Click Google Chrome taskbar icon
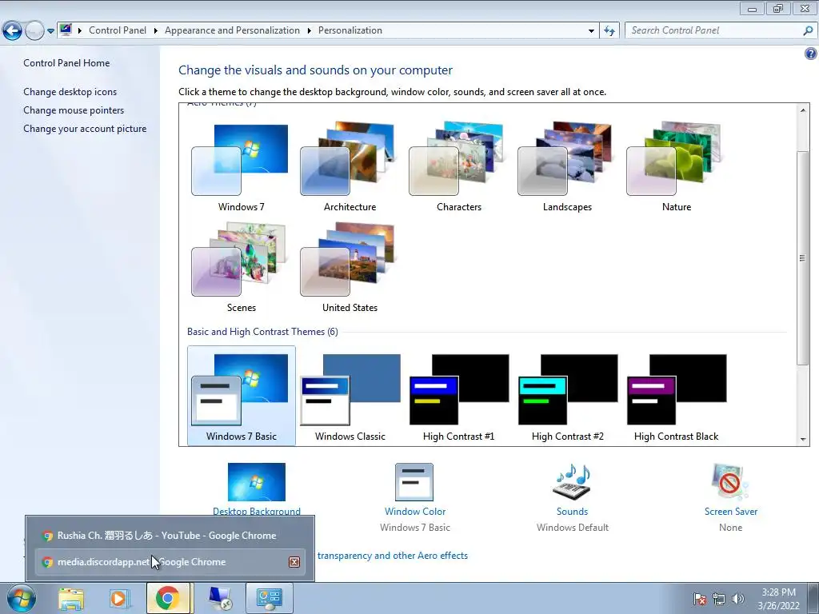Image resolution: width=819 pixels, height=614 pixels. point(168,598)
